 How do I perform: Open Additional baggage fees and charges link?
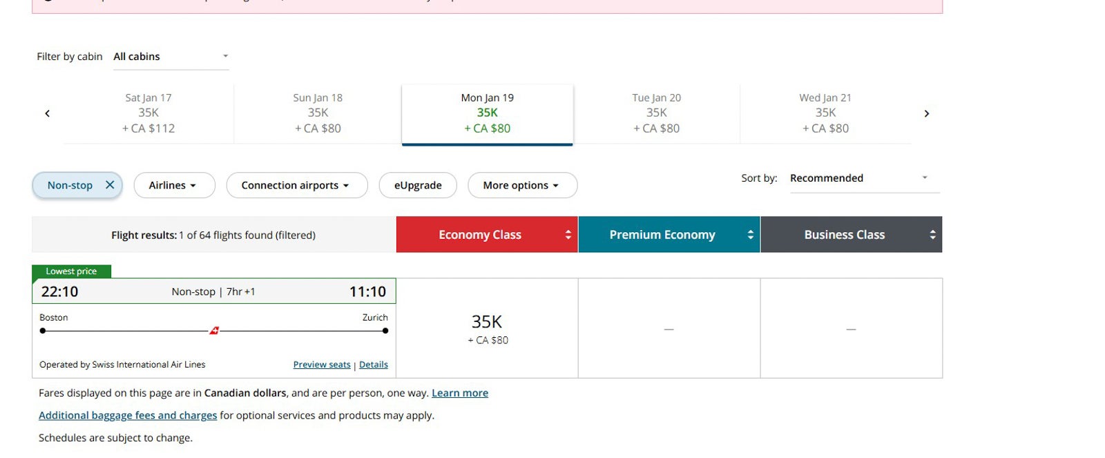pos(128,415)
